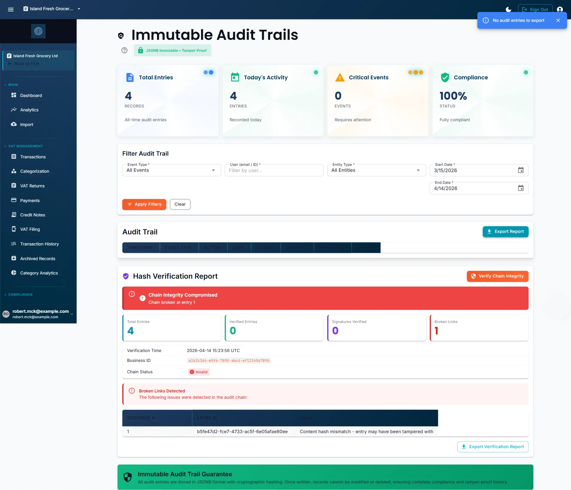
Task: Open Category Analytics
Action: tap(39, 273)
